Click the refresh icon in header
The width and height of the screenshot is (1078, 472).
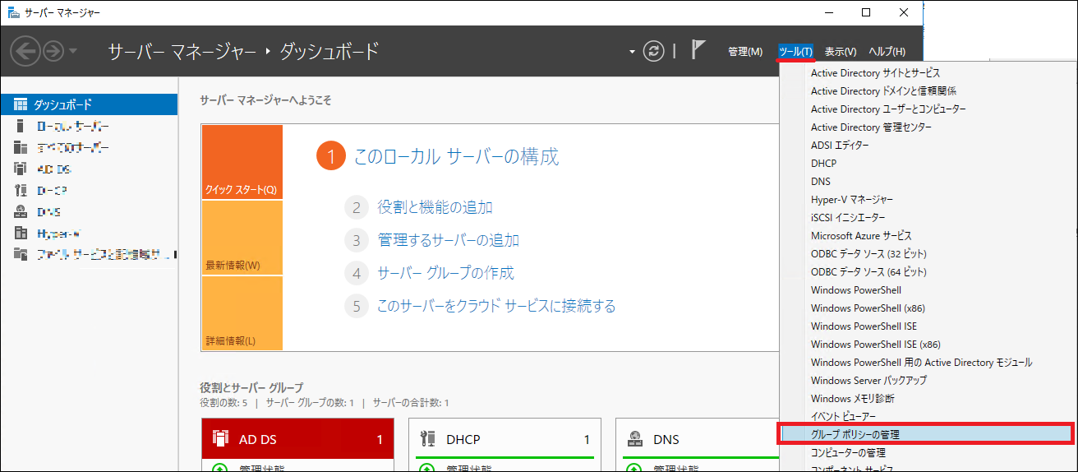coord(653,51)
